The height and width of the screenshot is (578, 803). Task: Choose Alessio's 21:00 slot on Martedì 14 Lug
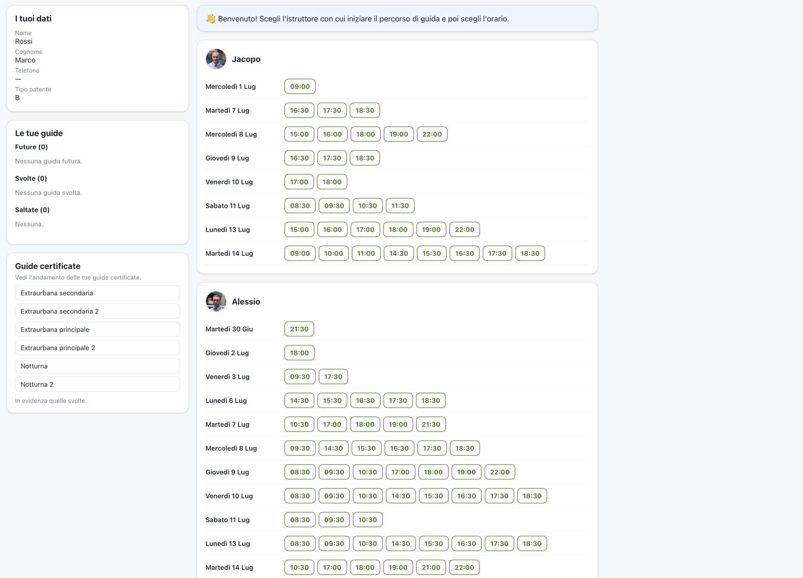(x=431, y=568)
